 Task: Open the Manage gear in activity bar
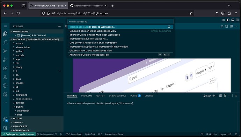point(5,128)
